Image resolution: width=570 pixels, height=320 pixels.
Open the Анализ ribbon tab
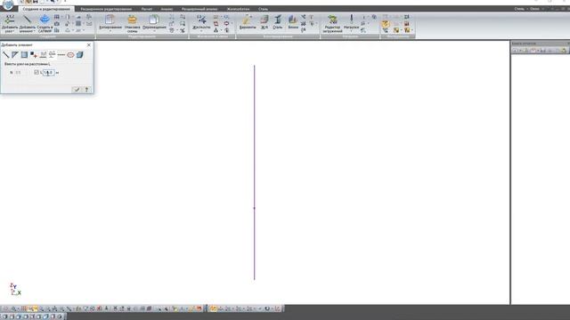pos(167,9)
